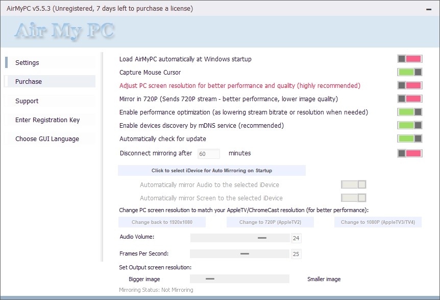Click the disconnect minutes field showing 60
Image resolution: width=440 pixels, height=300 pixels.
pyautogui.click(x=208, y=154)
